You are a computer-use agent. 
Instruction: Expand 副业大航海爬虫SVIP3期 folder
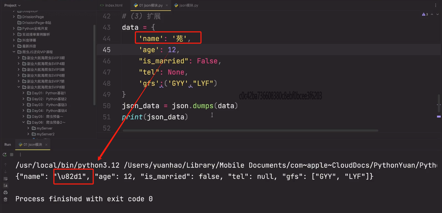coord(19,58)
